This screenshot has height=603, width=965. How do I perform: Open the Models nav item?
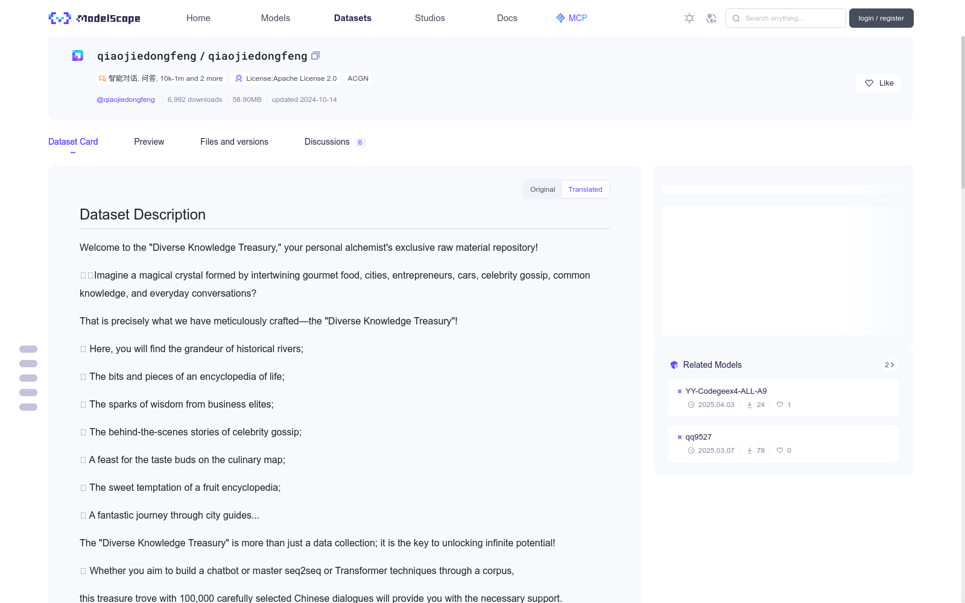276,18
